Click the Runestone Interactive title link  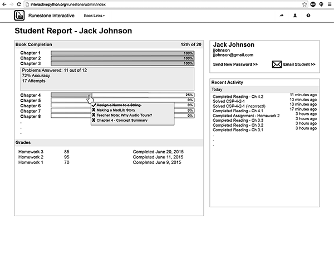51,16
